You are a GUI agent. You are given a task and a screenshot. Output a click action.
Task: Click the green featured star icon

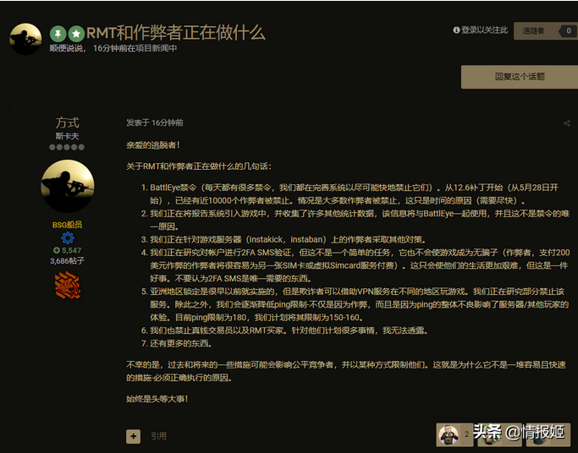click(x=76, y=34)
